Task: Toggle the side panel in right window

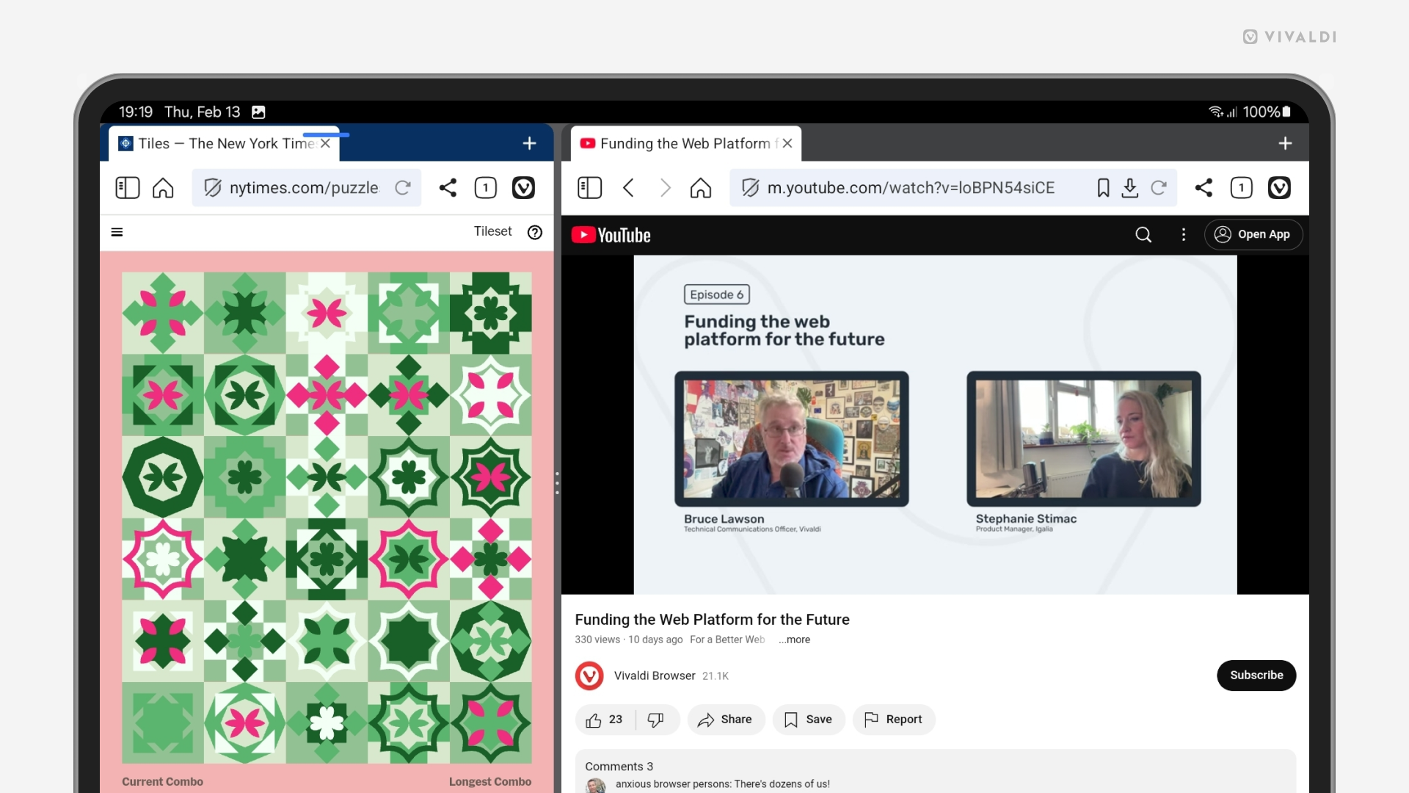Action: (x=589, y=188)
